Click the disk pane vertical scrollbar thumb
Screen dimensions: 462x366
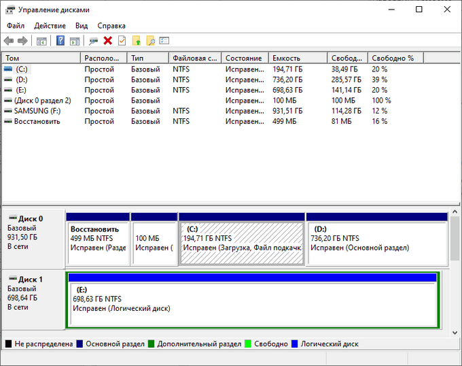click(x=455, y=238)
